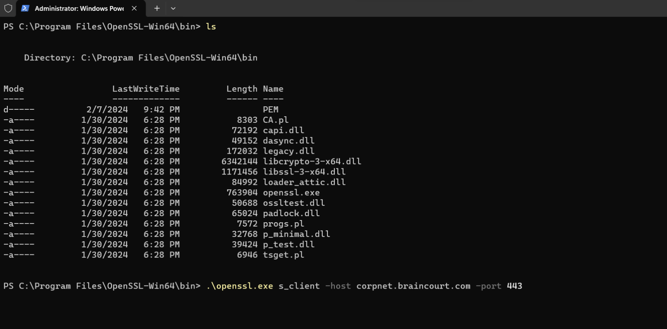Select the padlock.dll filename
Viewport: 667px width, 329px height.
(x=291, y=213)
